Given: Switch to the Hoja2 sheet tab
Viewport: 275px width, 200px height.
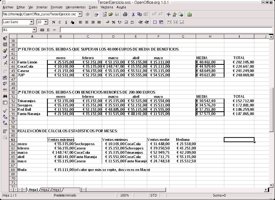Looking at the screenshot, I should click(45, 190).
